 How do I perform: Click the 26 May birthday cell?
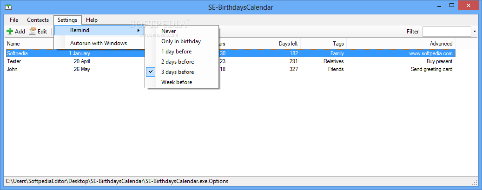[x=82, y=69]
